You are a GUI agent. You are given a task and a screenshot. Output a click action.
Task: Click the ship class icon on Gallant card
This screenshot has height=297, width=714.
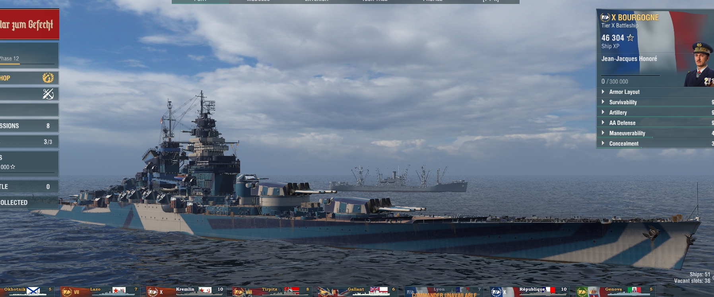coord(324,292)
